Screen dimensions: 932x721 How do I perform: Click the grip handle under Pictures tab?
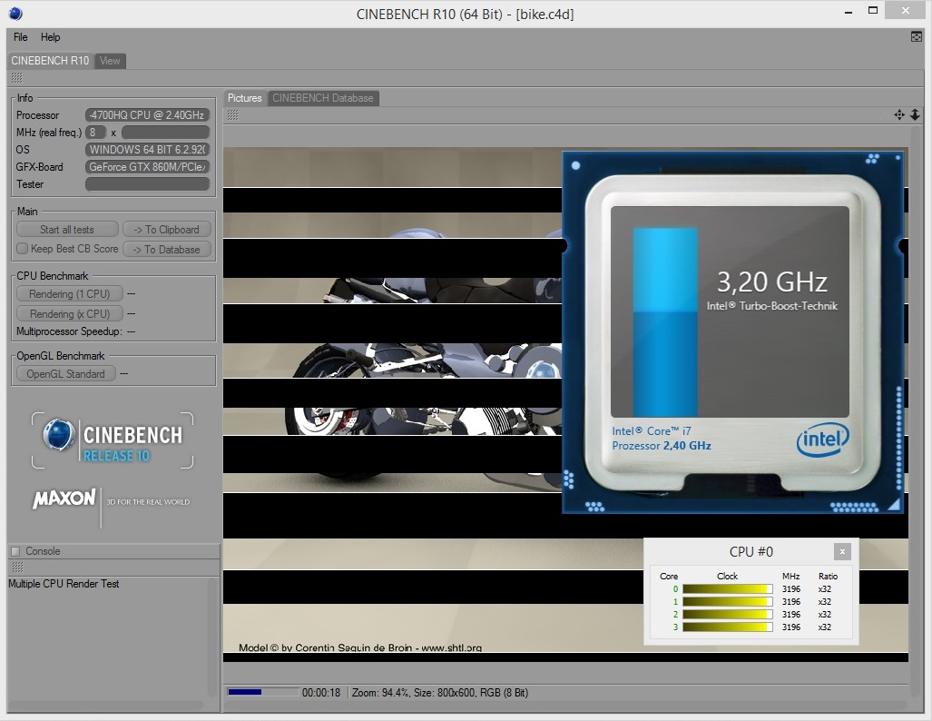[x=233, y=114]
